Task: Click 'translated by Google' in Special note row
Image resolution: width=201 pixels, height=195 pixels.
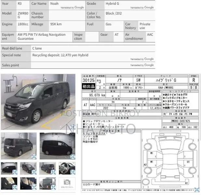Action: (x=142, y=59)
